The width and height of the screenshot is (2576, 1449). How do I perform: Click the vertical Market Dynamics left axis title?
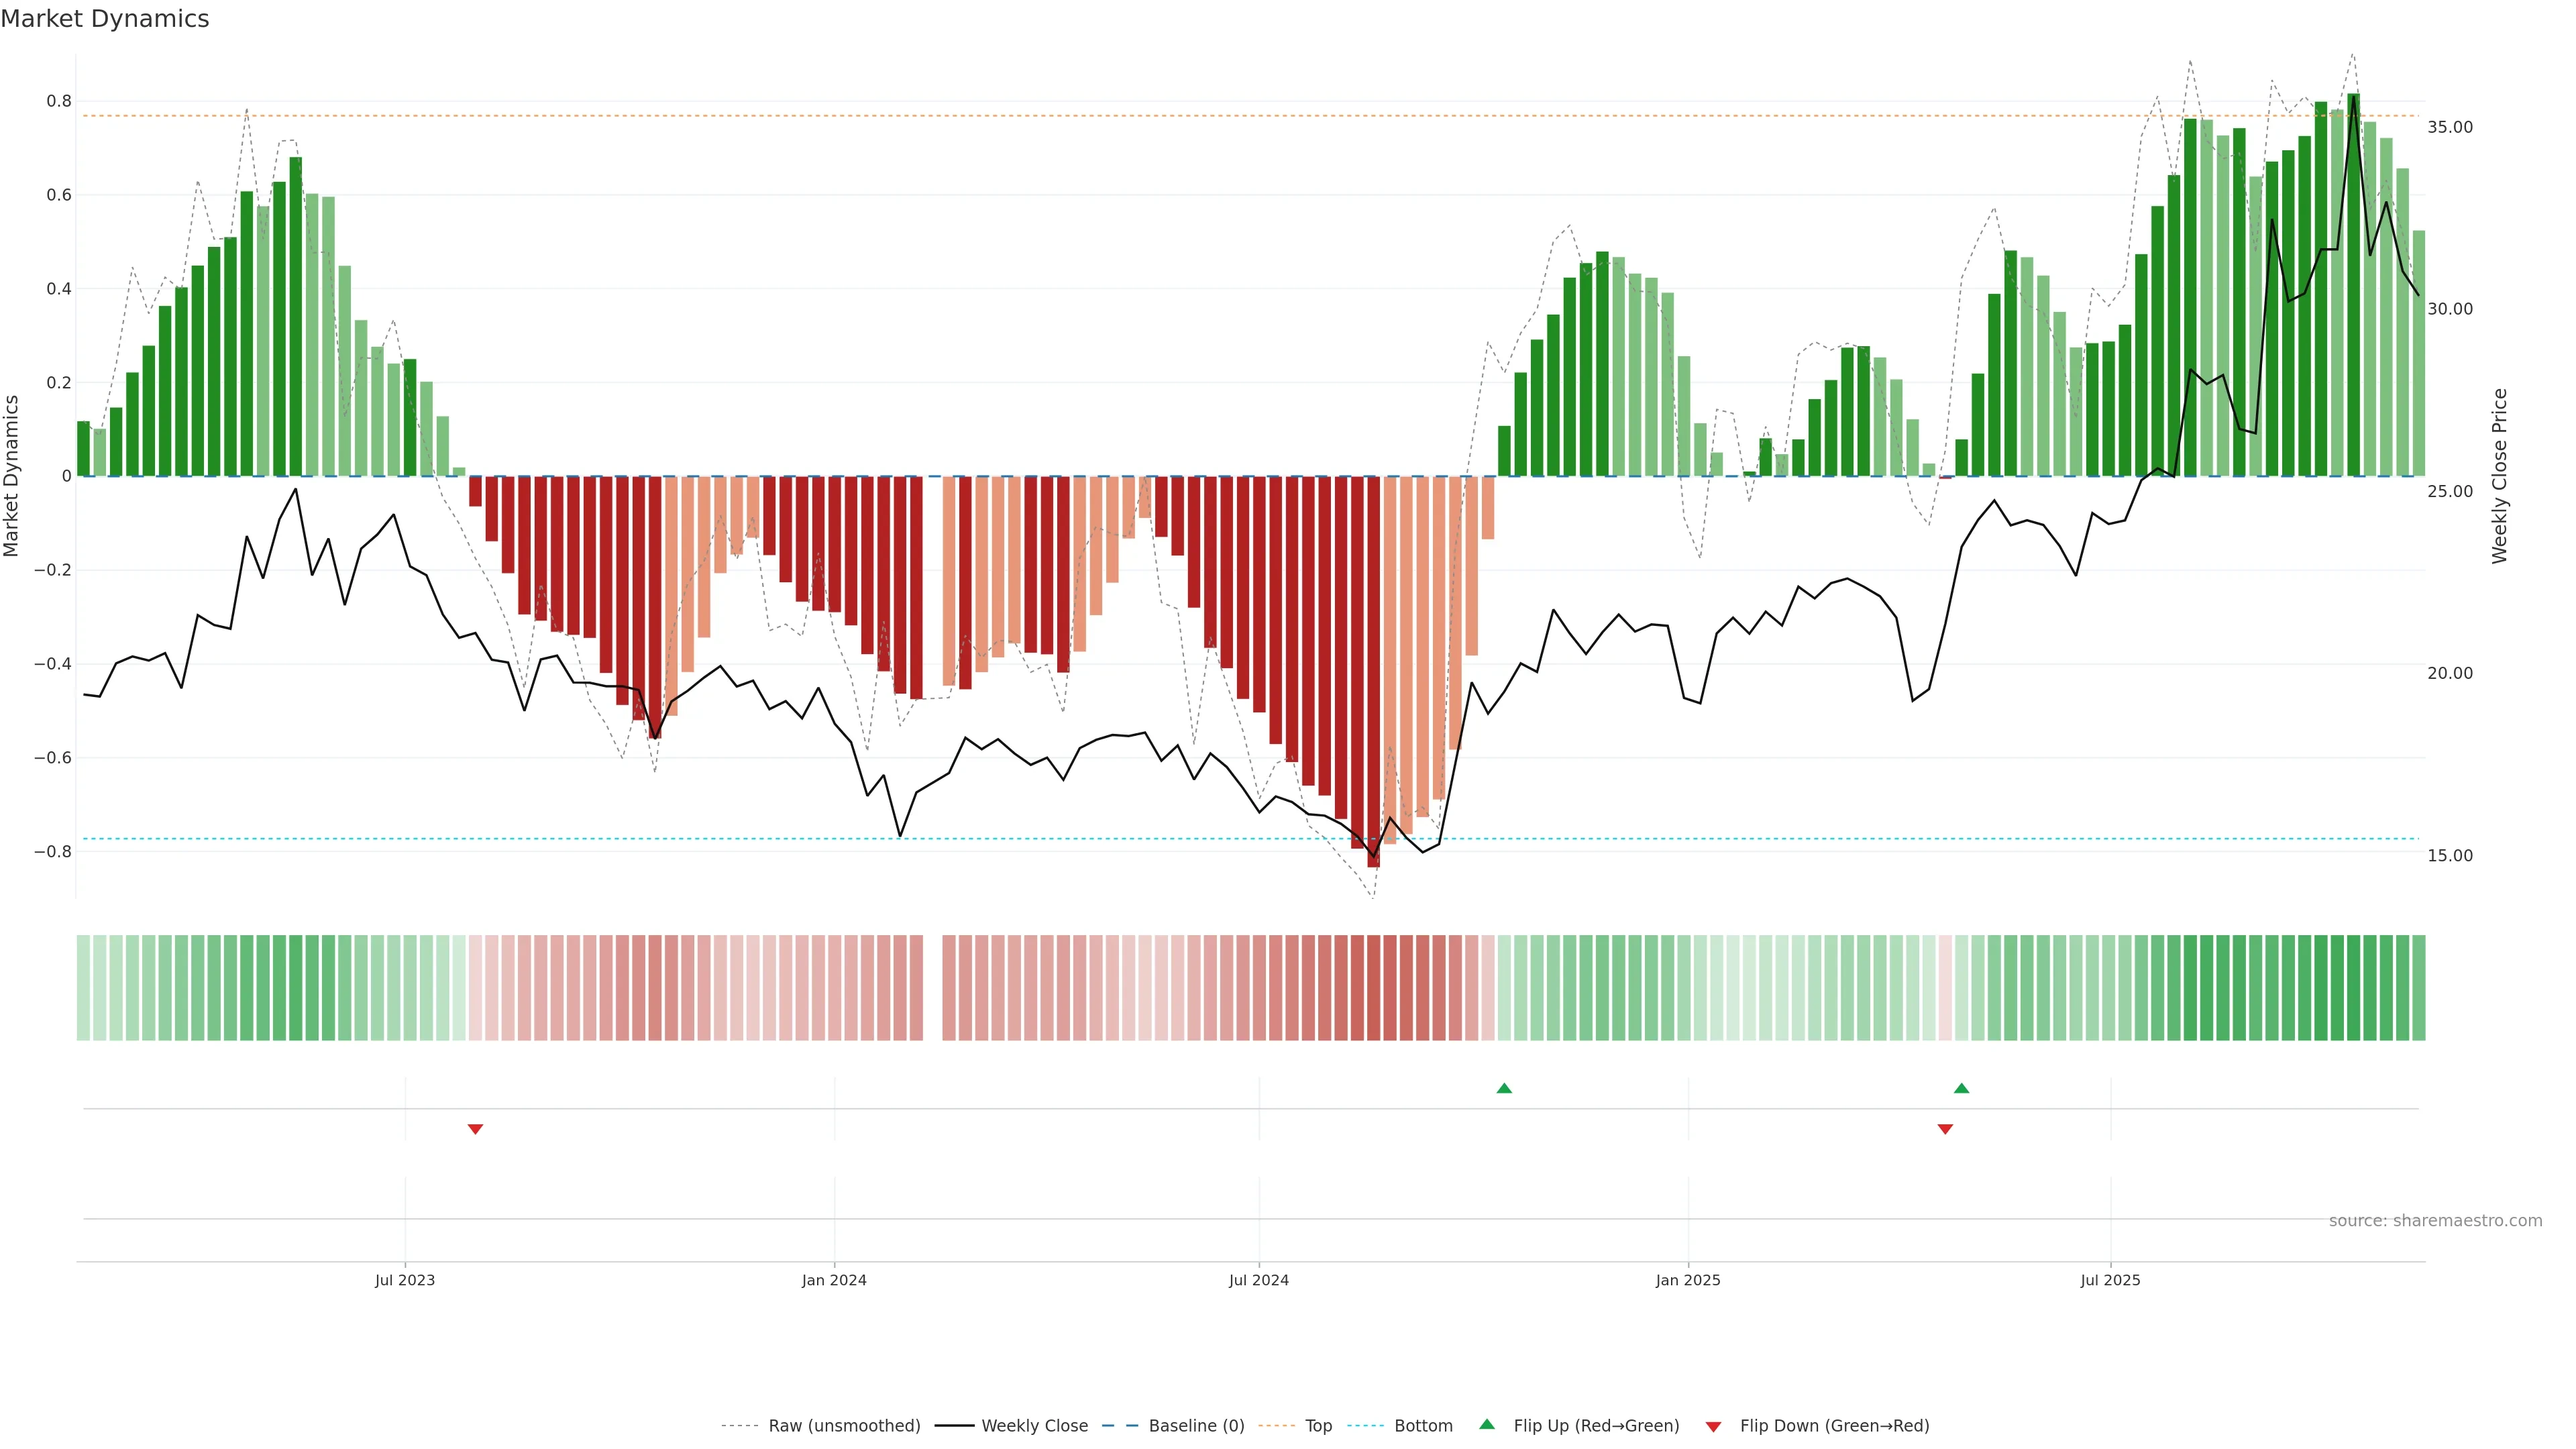click(12, 476)
